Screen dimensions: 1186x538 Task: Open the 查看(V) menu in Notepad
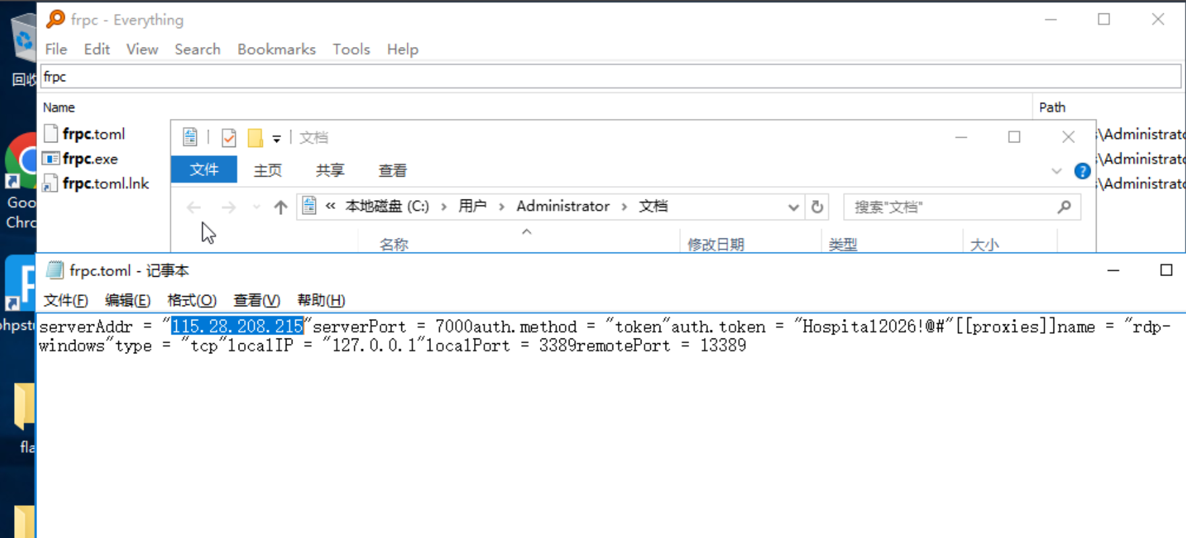[256, 300]
